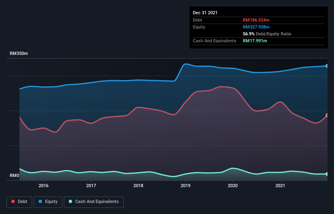Image resolution: width=334 pixels, height=214 pixels.
Task: Click the Equity label in tooltip
Action: pos(199,27)
